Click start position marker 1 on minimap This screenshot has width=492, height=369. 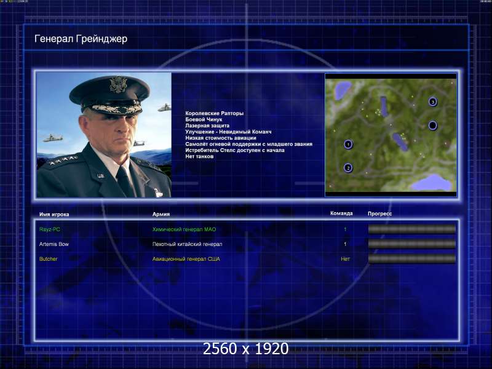tap(348, 145)
